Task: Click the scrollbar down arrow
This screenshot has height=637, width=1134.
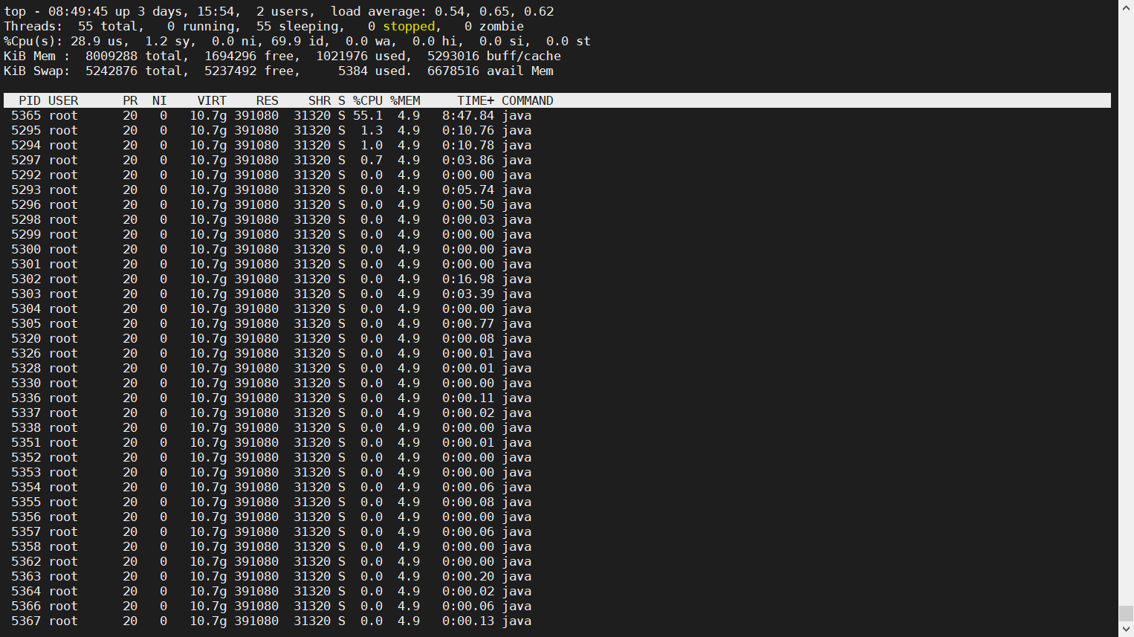Action: [1126, 630]
